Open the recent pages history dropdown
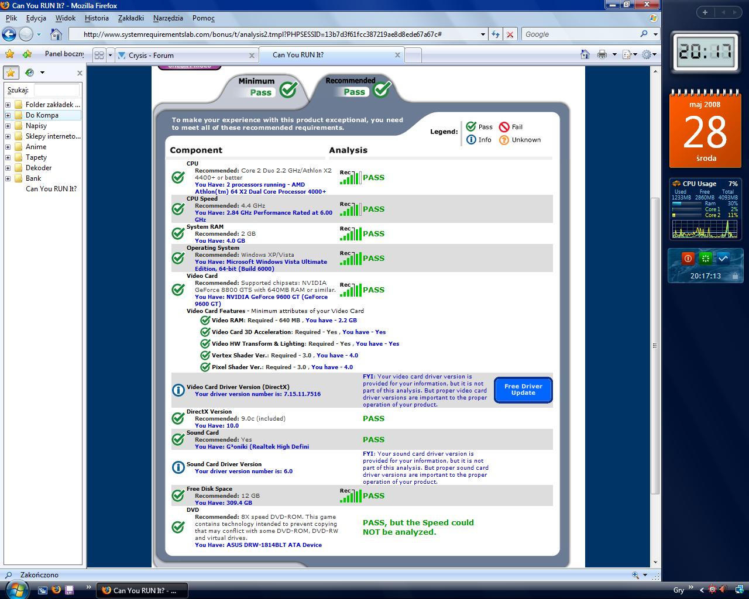Image resolution: width=749 pixels, height=599 pixels. [x=39, y=35]
